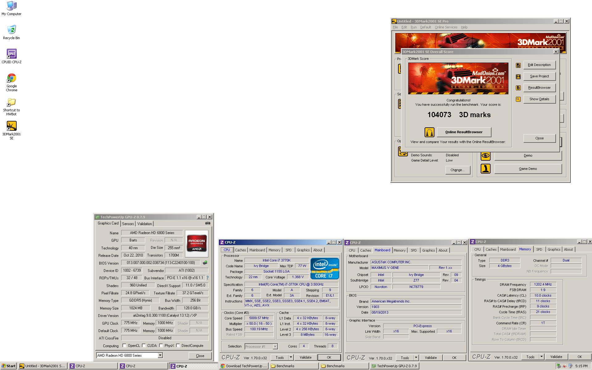This screenshot has width=592, height=370.
Task: Click the DRAM Frequency value 1202.4 MHz
Action: tap(543, 284)
